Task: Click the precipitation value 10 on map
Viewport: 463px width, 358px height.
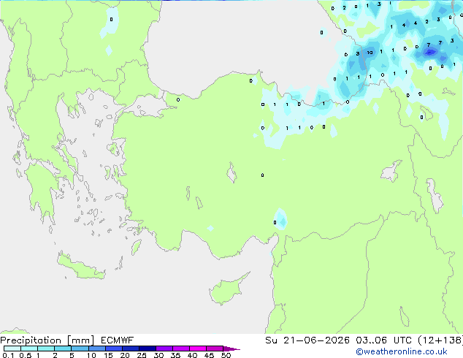Action: (370, 53)
